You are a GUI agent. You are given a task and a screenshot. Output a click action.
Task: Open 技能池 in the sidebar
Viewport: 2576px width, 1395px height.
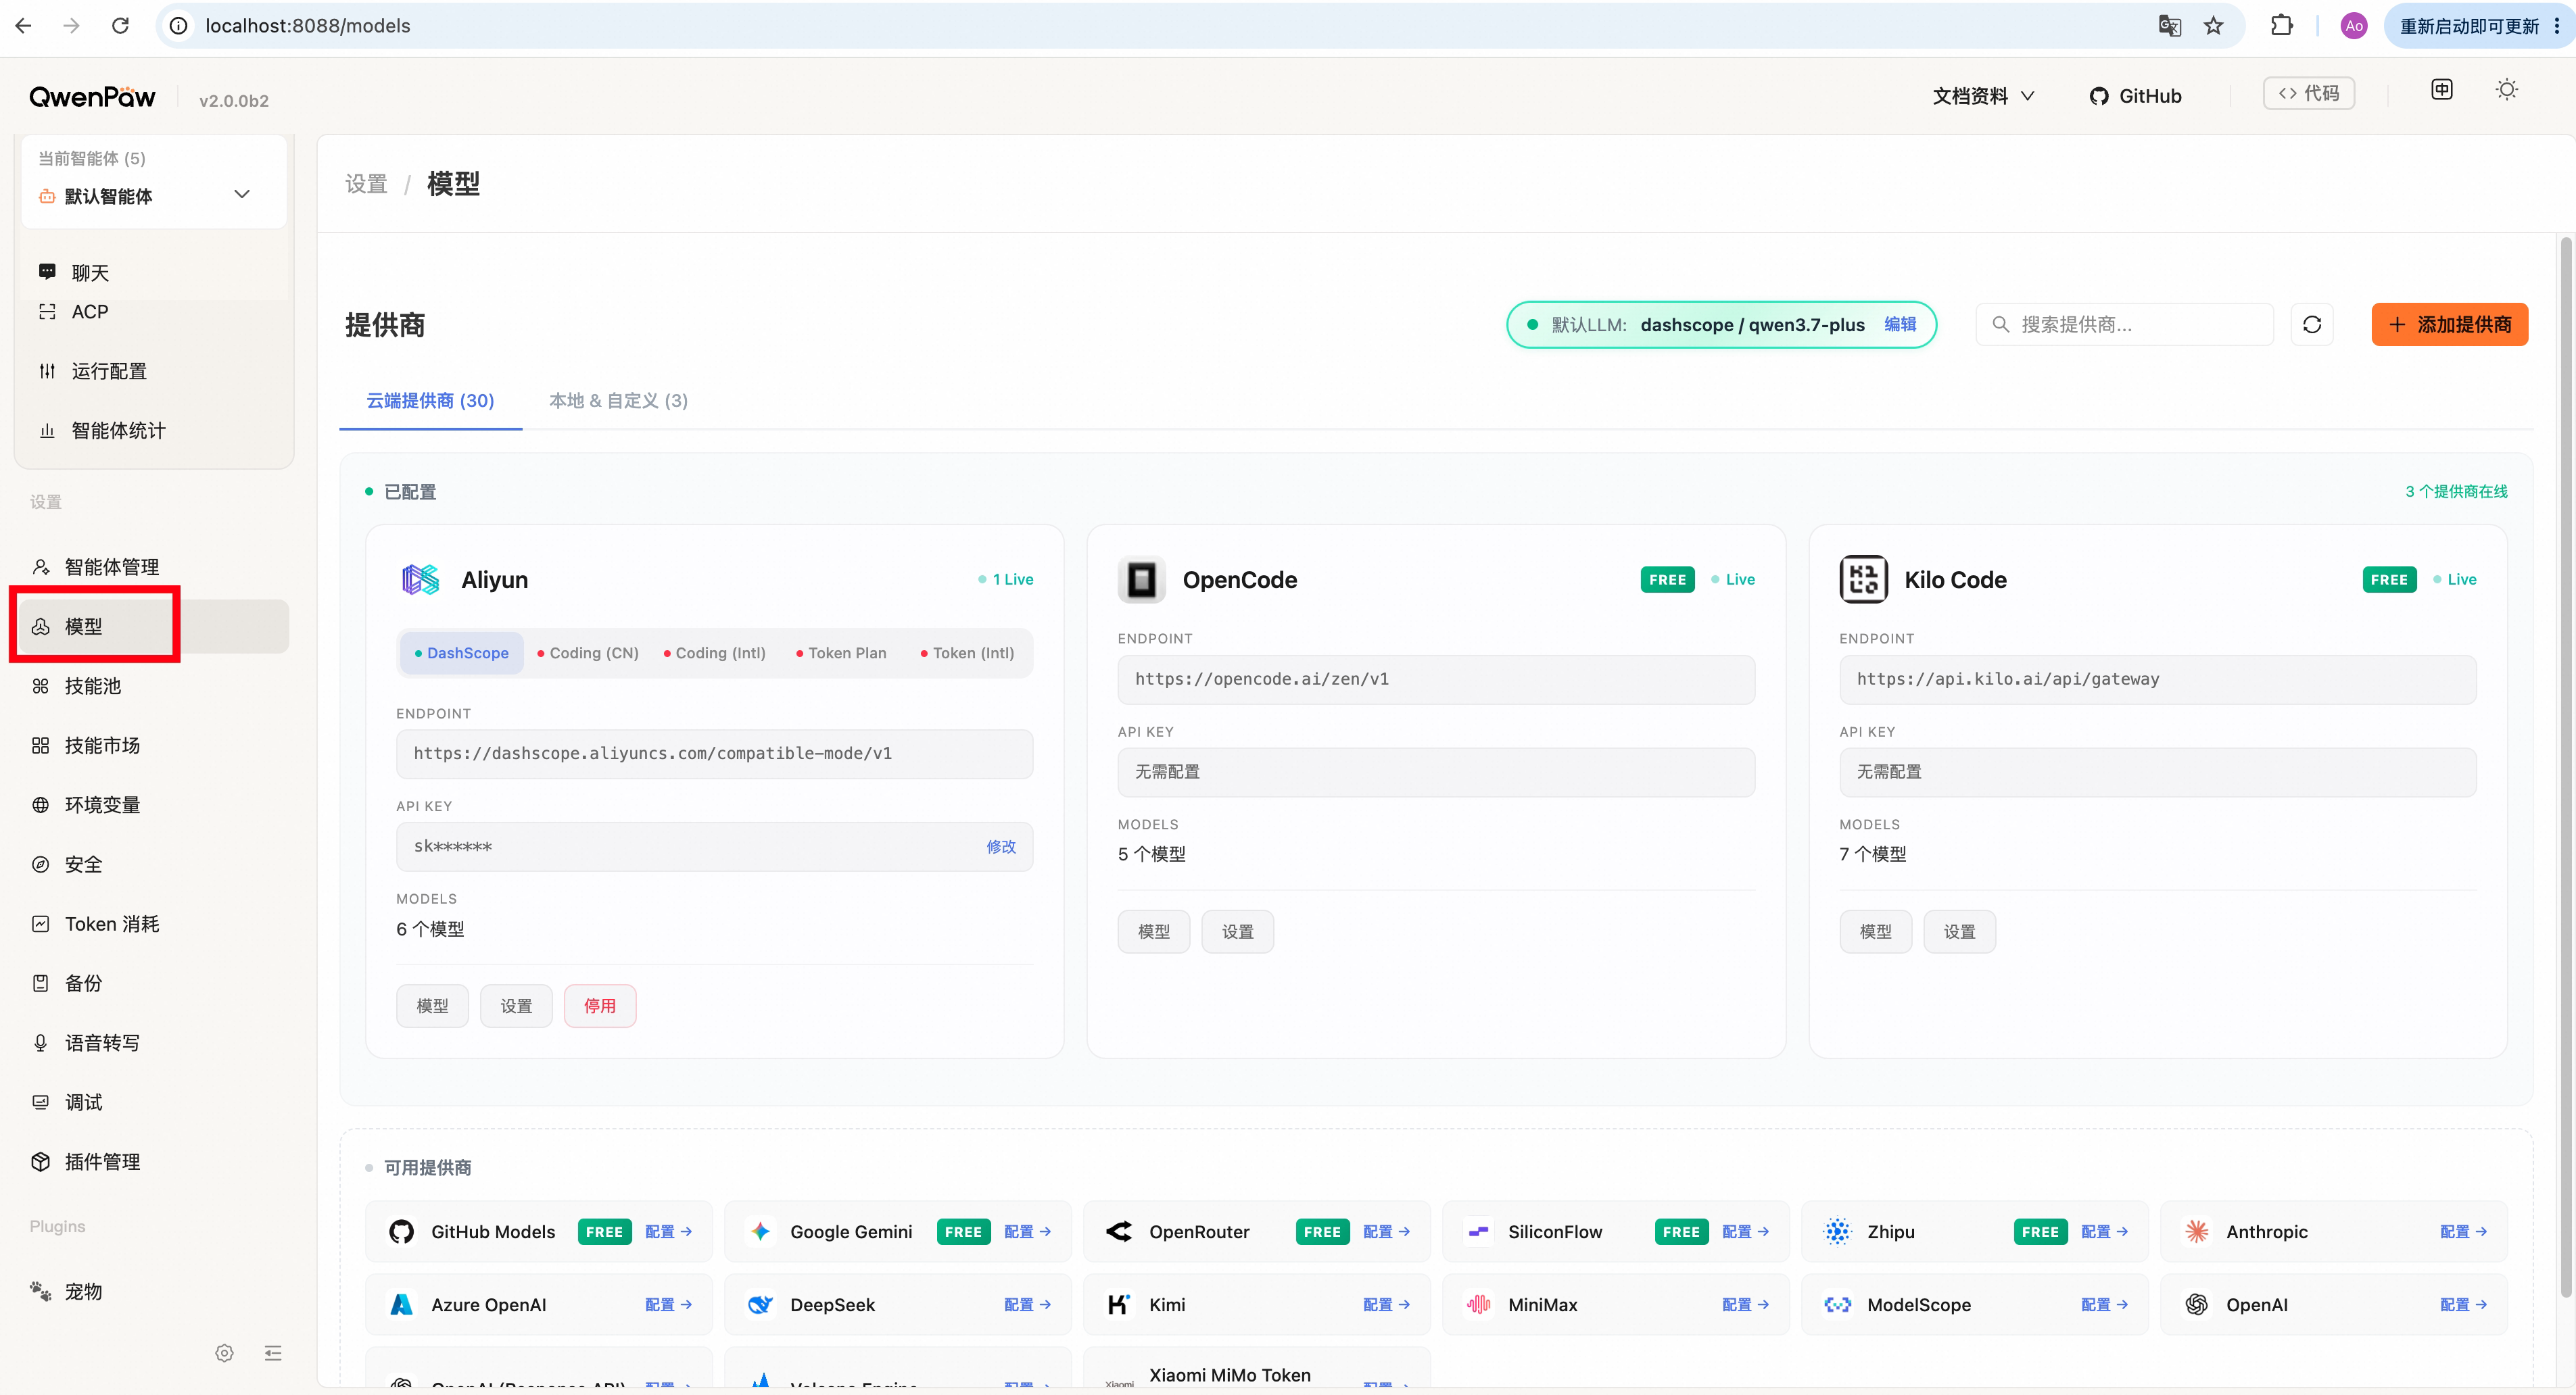coord(154,687)
